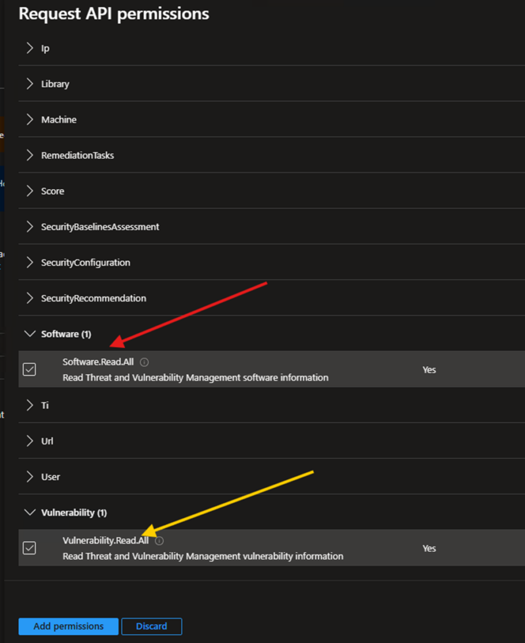
Task: Expand the Url permission group
Action: click(30, 441)
